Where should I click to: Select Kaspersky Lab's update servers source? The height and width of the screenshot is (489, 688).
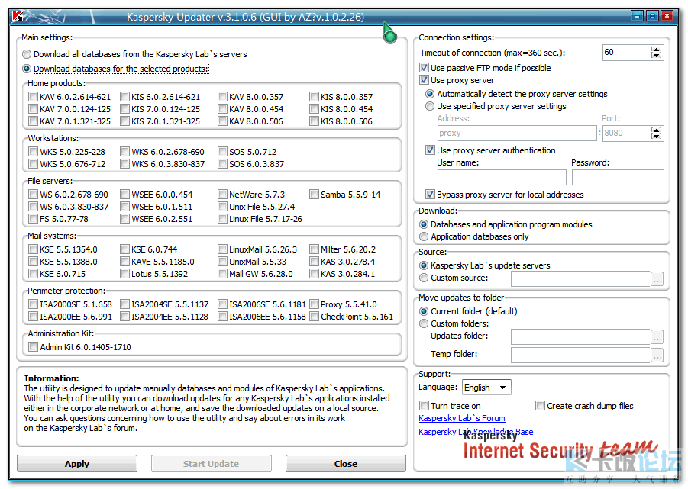click(x=424, y=265)
